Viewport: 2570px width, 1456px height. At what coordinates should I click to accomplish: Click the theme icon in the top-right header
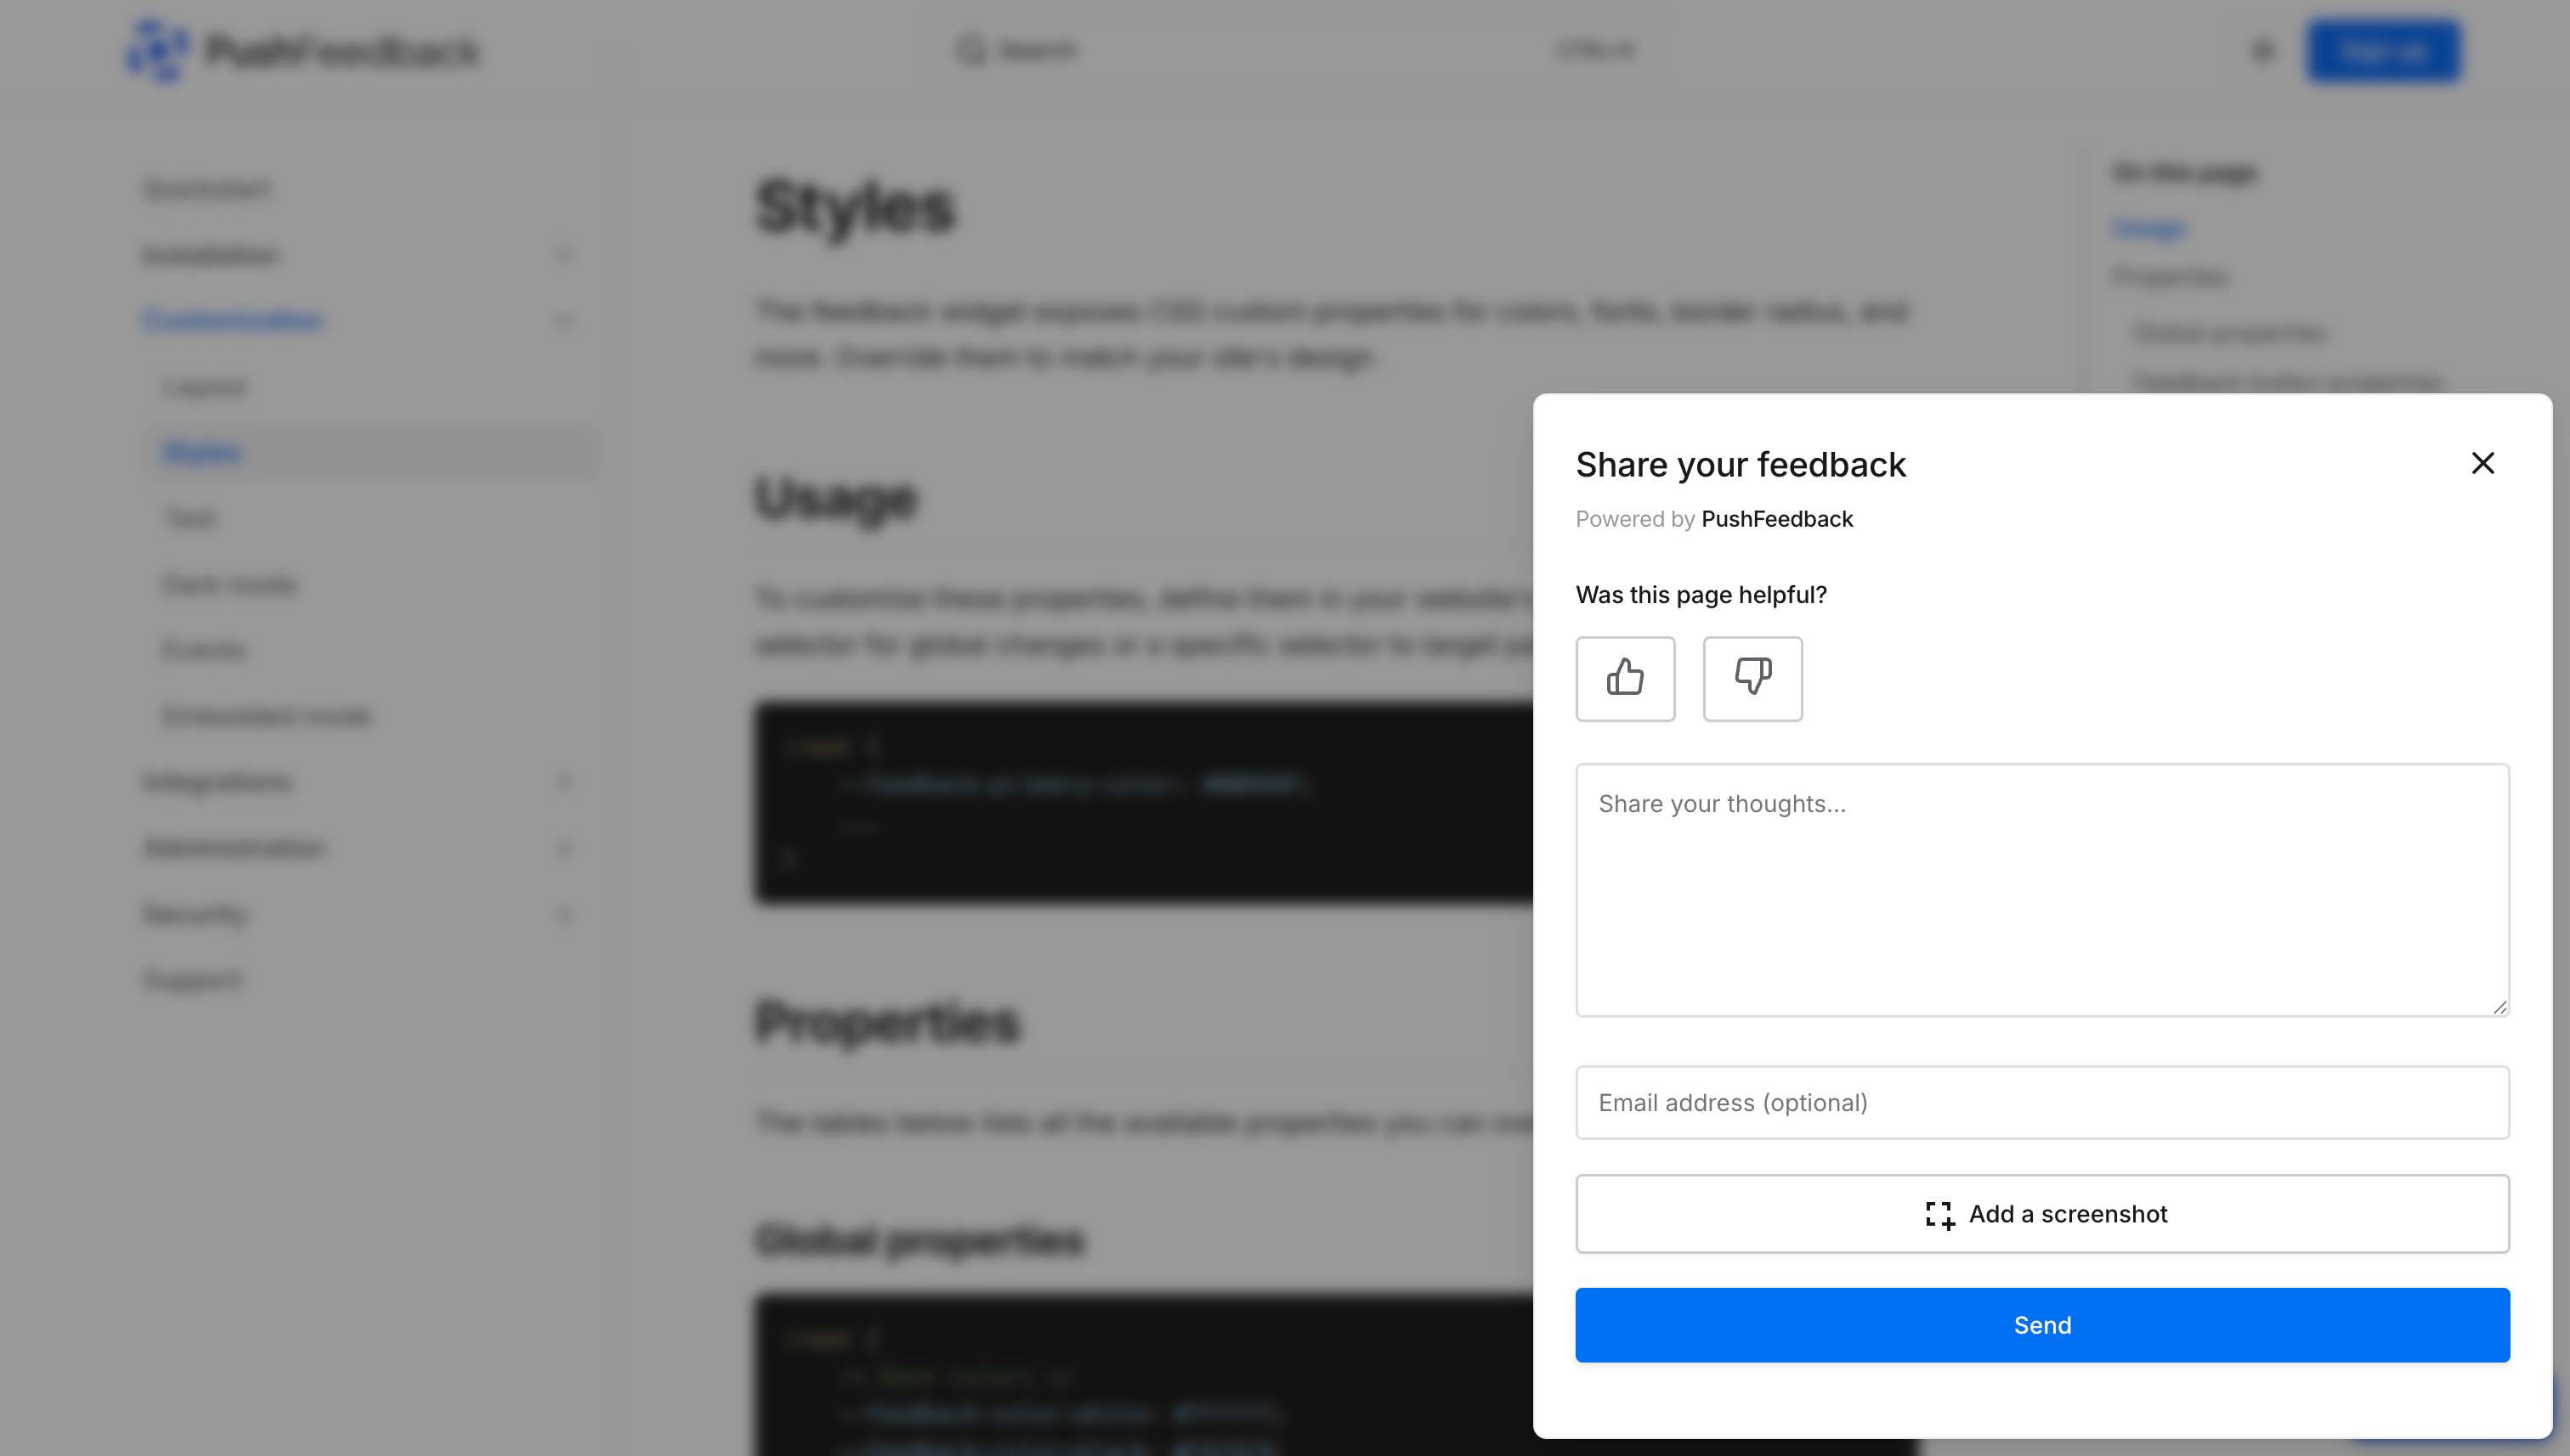point(2261,50)
